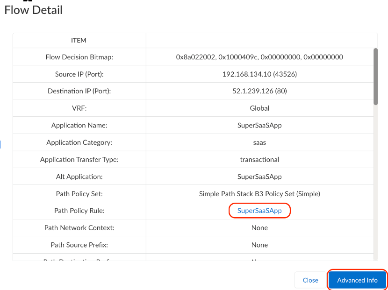The width and height of the screenshot is (388, 290).
Task: Select the Flow Decision Bitmap value
Action: (x=259, y=57)
